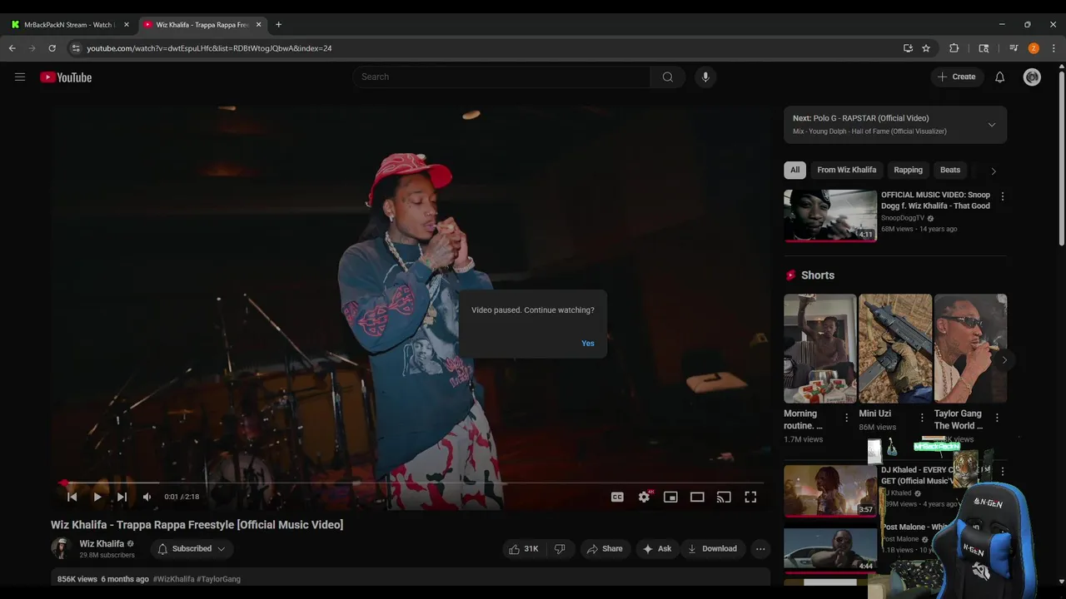Viewport: 1066px width, 599px height.
Task: Select the Beats filter chip
Action: [950, 170]
